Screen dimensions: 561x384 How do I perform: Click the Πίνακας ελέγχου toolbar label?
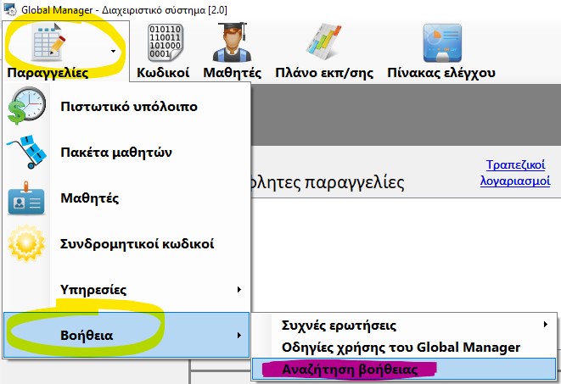441,73
